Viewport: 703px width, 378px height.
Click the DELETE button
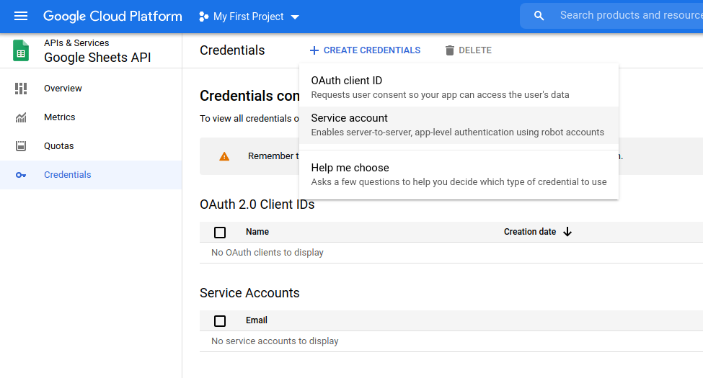[x=469, y=50]
